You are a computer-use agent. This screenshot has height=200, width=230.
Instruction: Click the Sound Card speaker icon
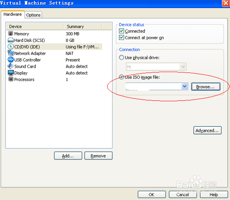(10, 66)
